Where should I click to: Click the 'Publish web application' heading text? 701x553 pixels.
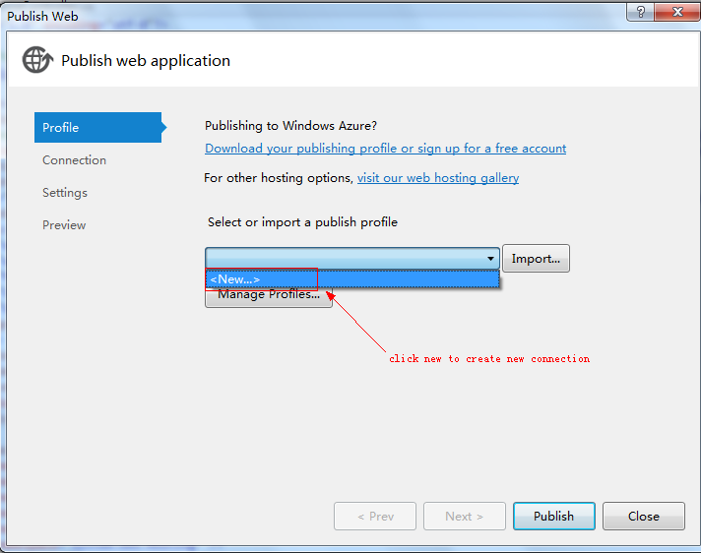point(146,60)
